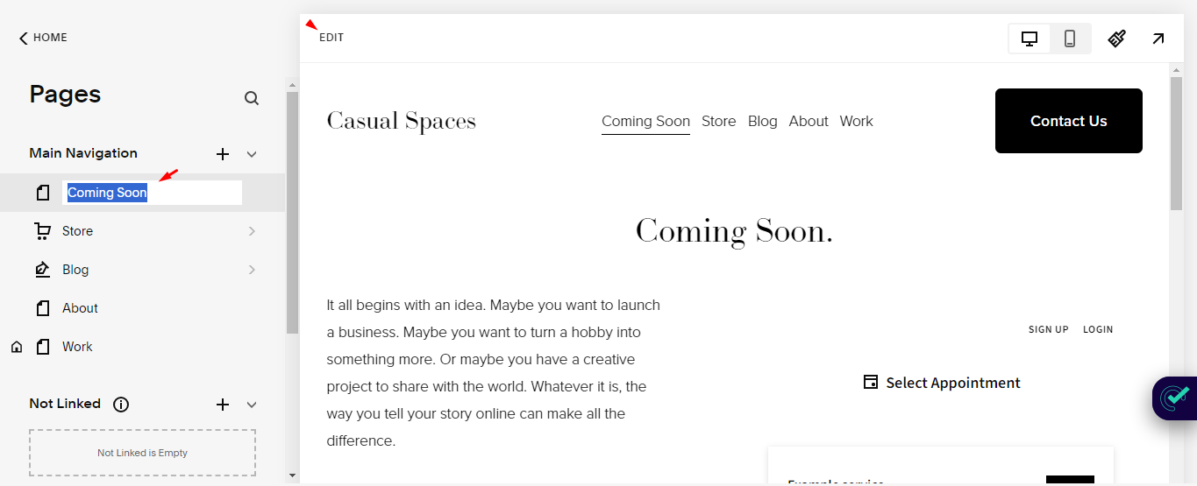Open About in site navigation
This screenshot has height=486, width=1197.
pyautogui.click(x=809, y=122)
